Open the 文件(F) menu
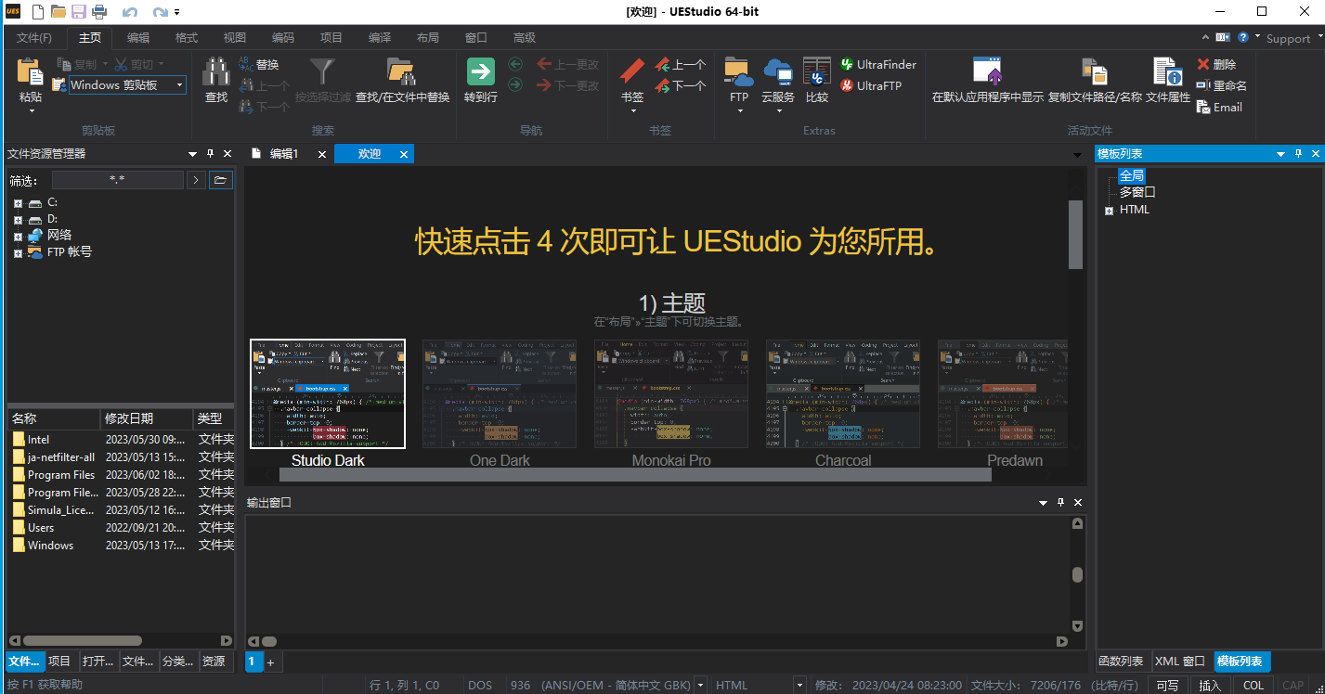 point(34,38)
